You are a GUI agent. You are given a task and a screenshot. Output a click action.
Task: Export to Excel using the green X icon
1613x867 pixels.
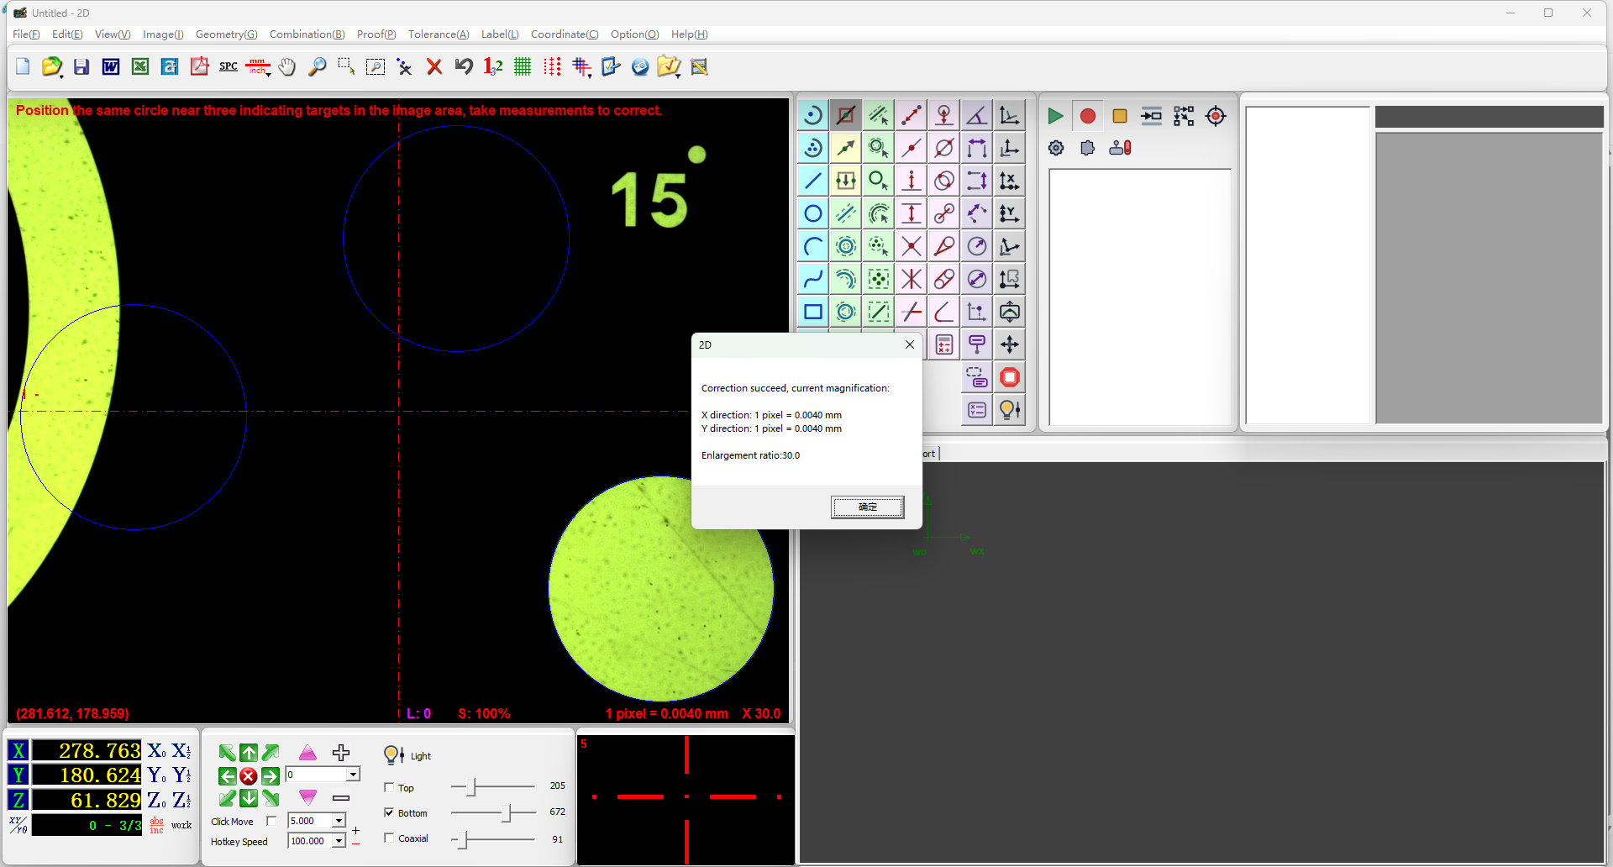(x=140, y=67)
